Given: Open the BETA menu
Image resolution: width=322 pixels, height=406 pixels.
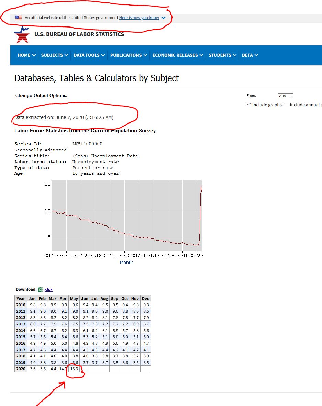Looking at the screenshot, I should tap(250, 55).
